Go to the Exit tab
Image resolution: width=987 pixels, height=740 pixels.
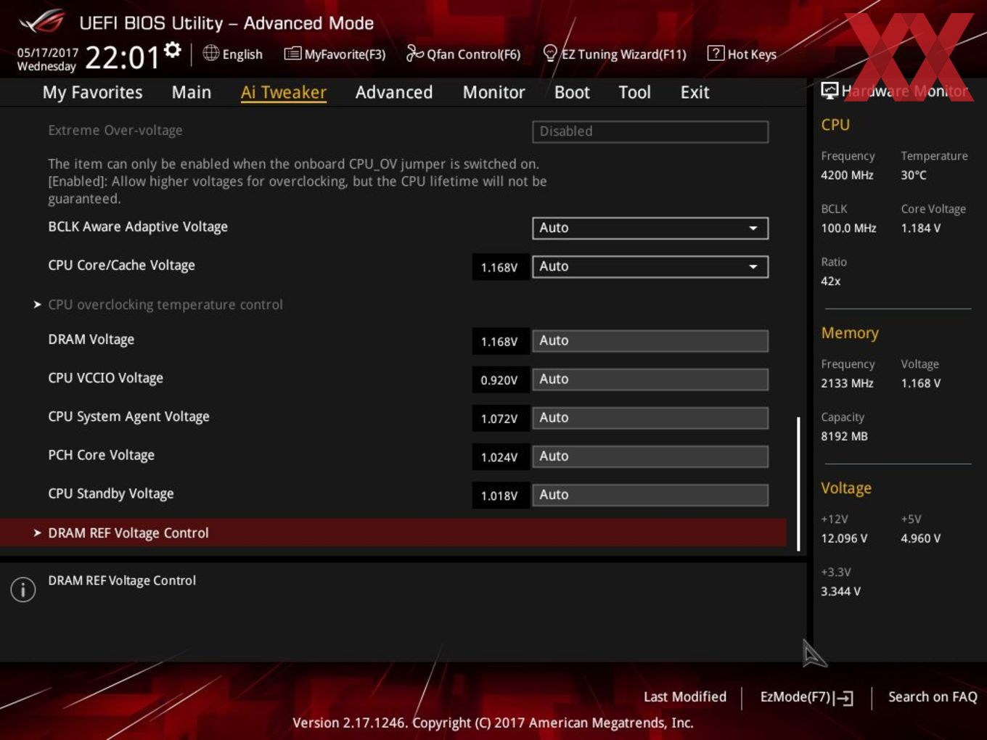[x=695, y=92]
